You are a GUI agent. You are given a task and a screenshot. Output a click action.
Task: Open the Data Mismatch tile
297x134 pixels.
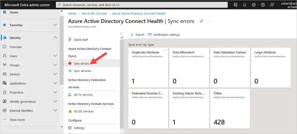pos(189,67)
